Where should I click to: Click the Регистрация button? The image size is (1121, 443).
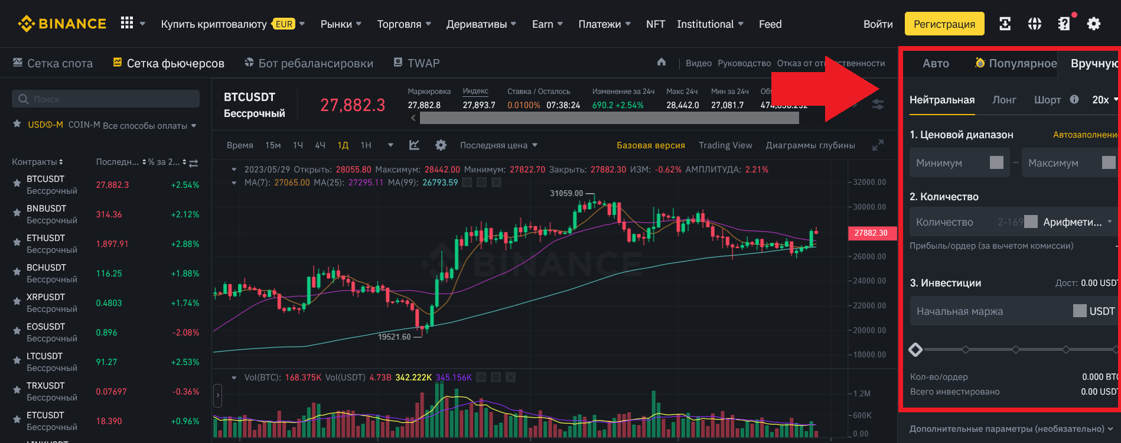944,24
